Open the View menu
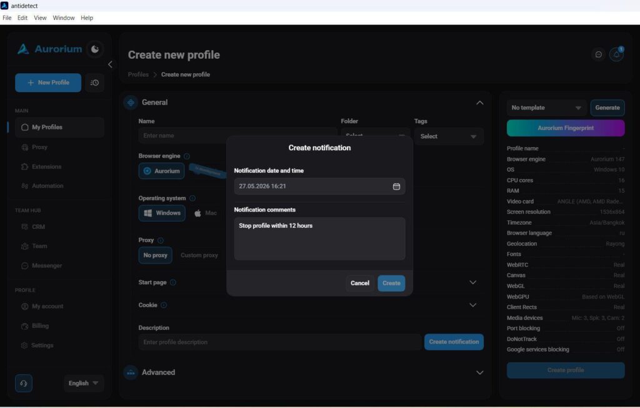The image size is (640, 408). [x=40, y=18]
